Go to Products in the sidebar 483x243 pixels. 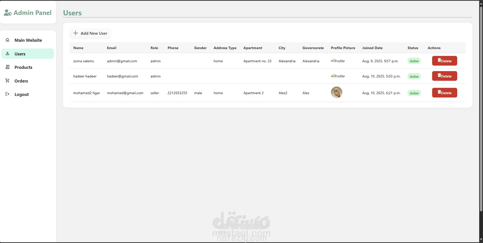click(28, 67)
